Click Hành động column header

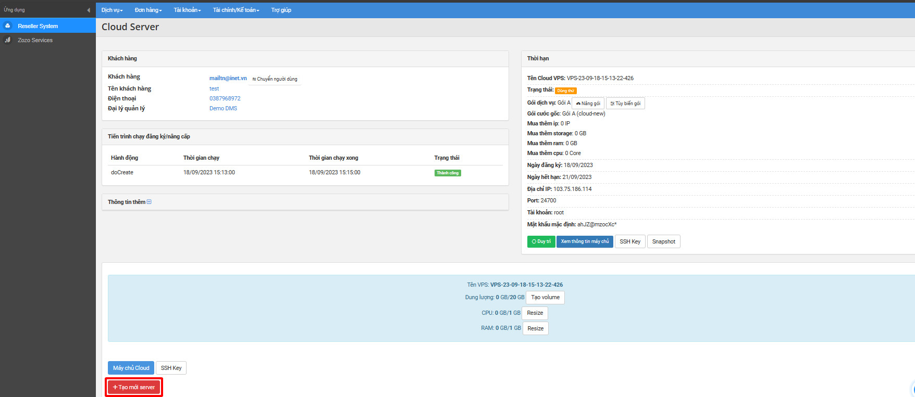125,158
